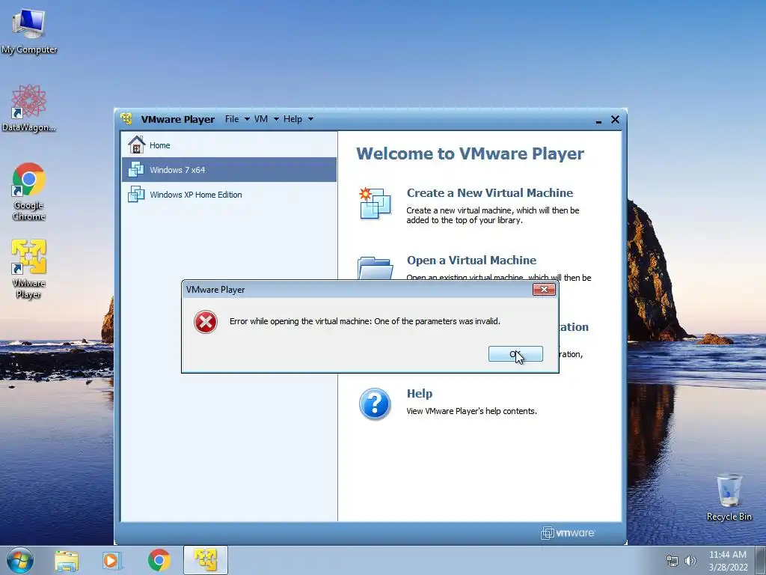Click the Home house icon
766x575 pixels.
(136, 144)
